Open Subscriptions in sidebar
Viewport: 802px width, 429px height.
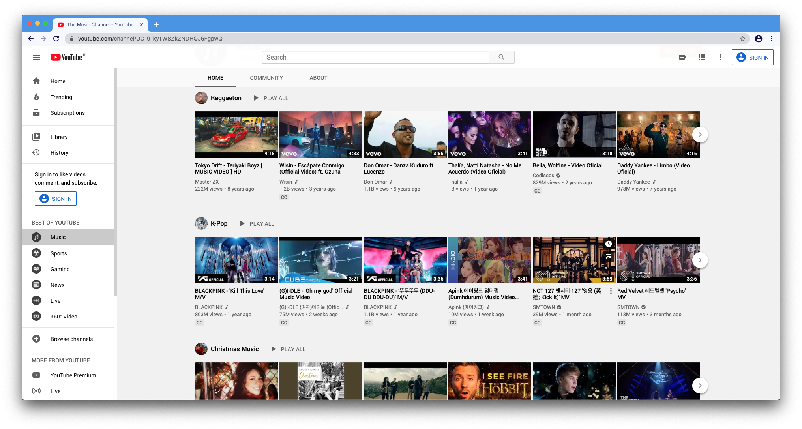[x=68, y=113]
